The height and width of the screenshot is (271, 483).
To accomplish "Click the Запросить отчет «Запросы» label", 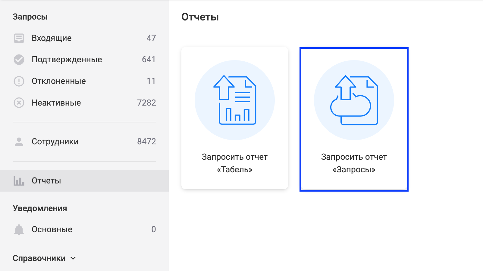I will (354, 163).
